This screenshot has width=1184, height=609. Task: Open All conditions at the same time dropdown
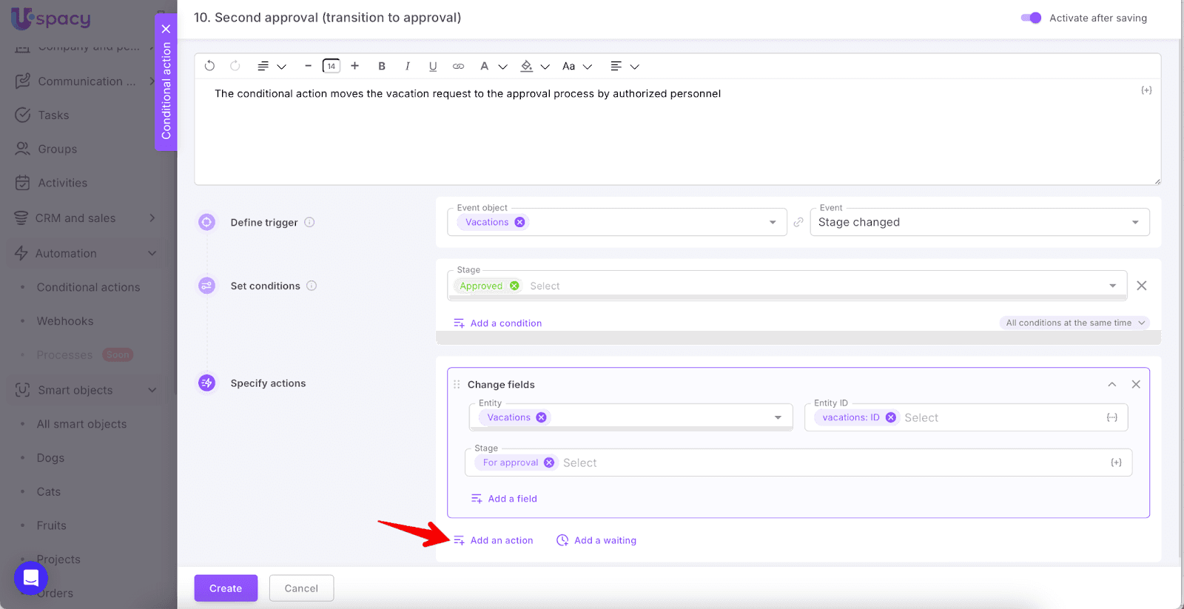(1074, 323)
